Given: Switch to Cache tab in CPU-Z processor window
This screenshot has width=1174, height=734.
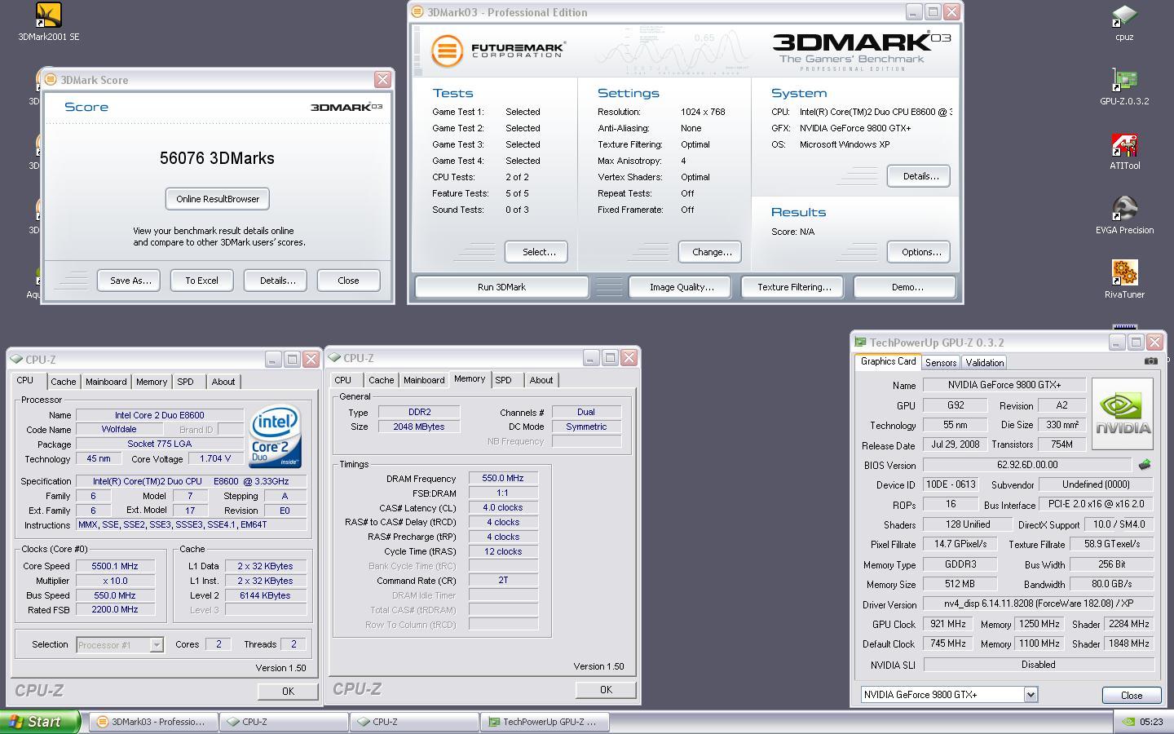Looking at the screenshot, I should coord(63,382).
